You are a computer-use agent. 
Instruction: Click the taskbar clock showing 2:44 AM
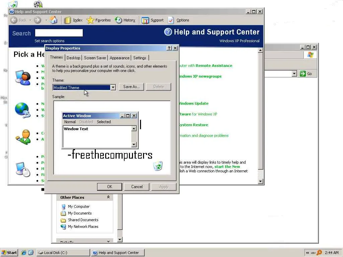pos(332,253)
